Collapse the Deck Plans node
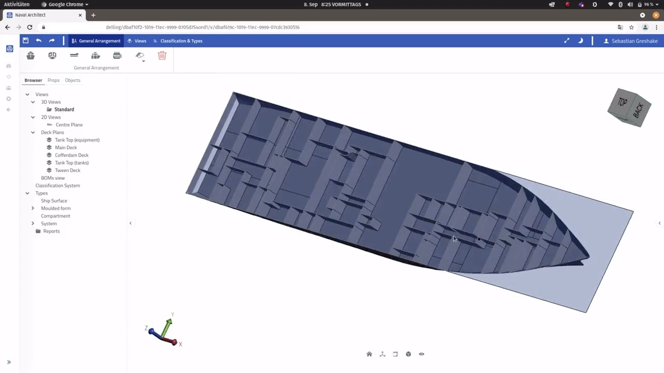This screenshot has width=664, height=373. click(33, 132)
